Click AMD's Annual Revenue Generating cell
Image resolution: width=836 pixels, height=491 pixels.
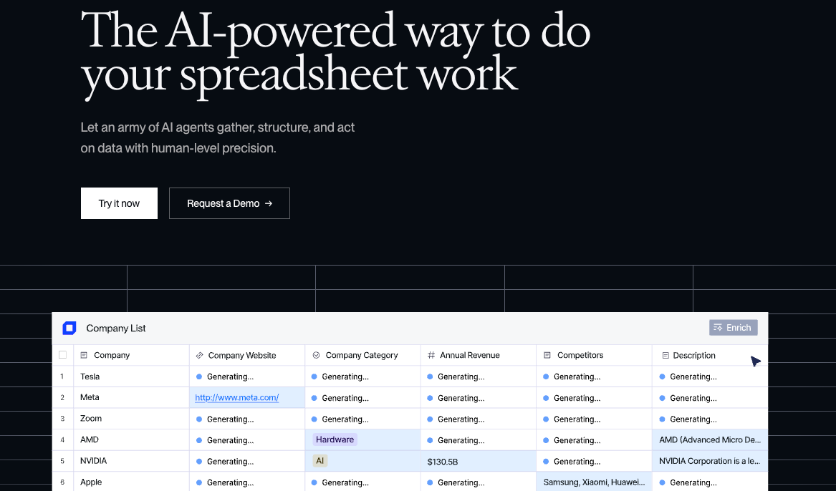[479, 440]
